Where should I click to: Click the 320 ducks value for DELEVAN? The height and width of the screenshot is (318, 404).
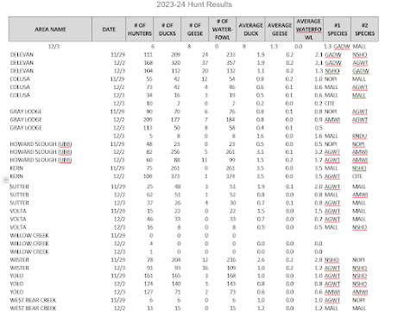pos(175,62)
